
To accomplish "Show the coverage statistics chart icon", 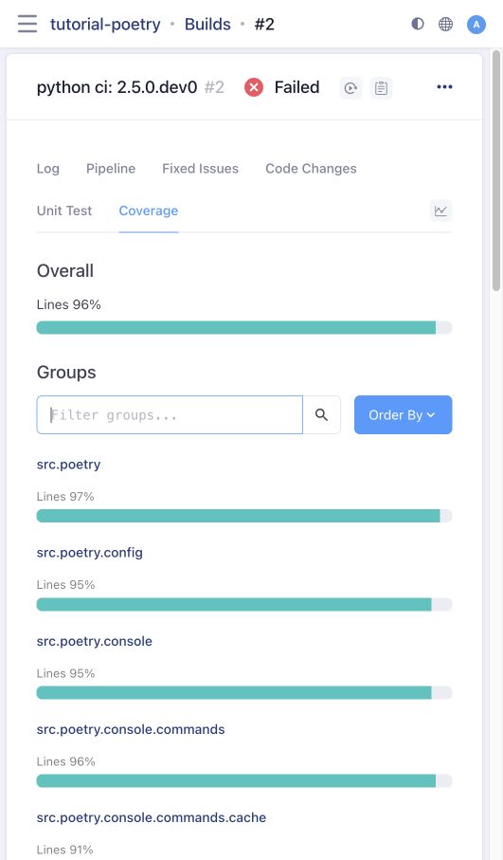I will click(x=441, y=210).
